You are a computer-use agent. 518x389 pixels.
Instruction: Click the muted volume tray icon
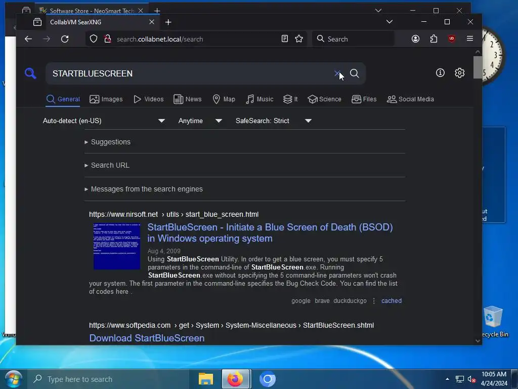pos(471,379)
